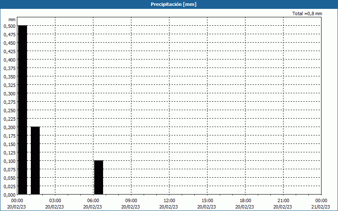Image resolution: width=338 pixels, height=211 pixels.
Task: Click the 0,375 y-axis label
Action: [x=10, y=68]
